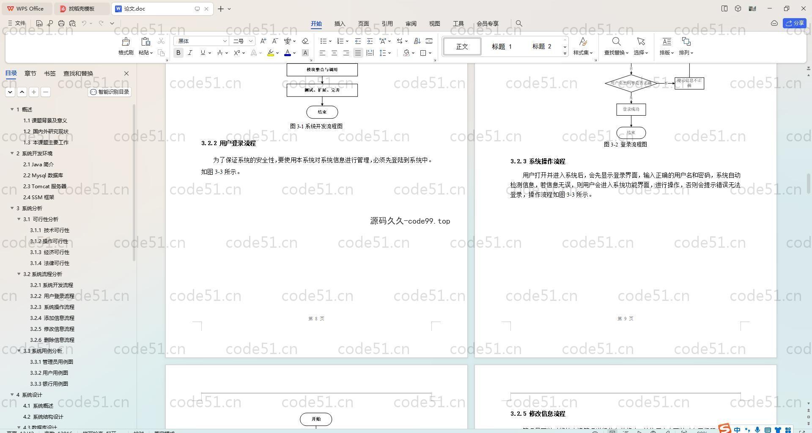Close the navigation sidebar panel
812x433 pixels.
pyautogui.click(x=126, y=73)
